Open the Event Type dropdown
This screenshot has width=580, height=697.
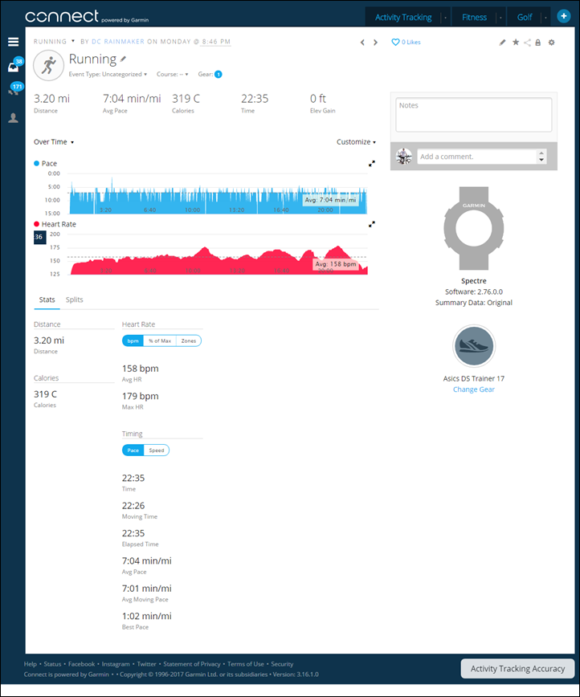tap(108, 74)
